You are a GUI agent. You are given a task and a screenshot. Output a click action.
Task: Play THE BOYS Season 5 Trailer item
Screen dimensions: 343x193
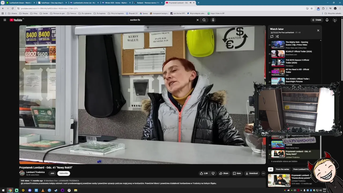tap(278, 62)
